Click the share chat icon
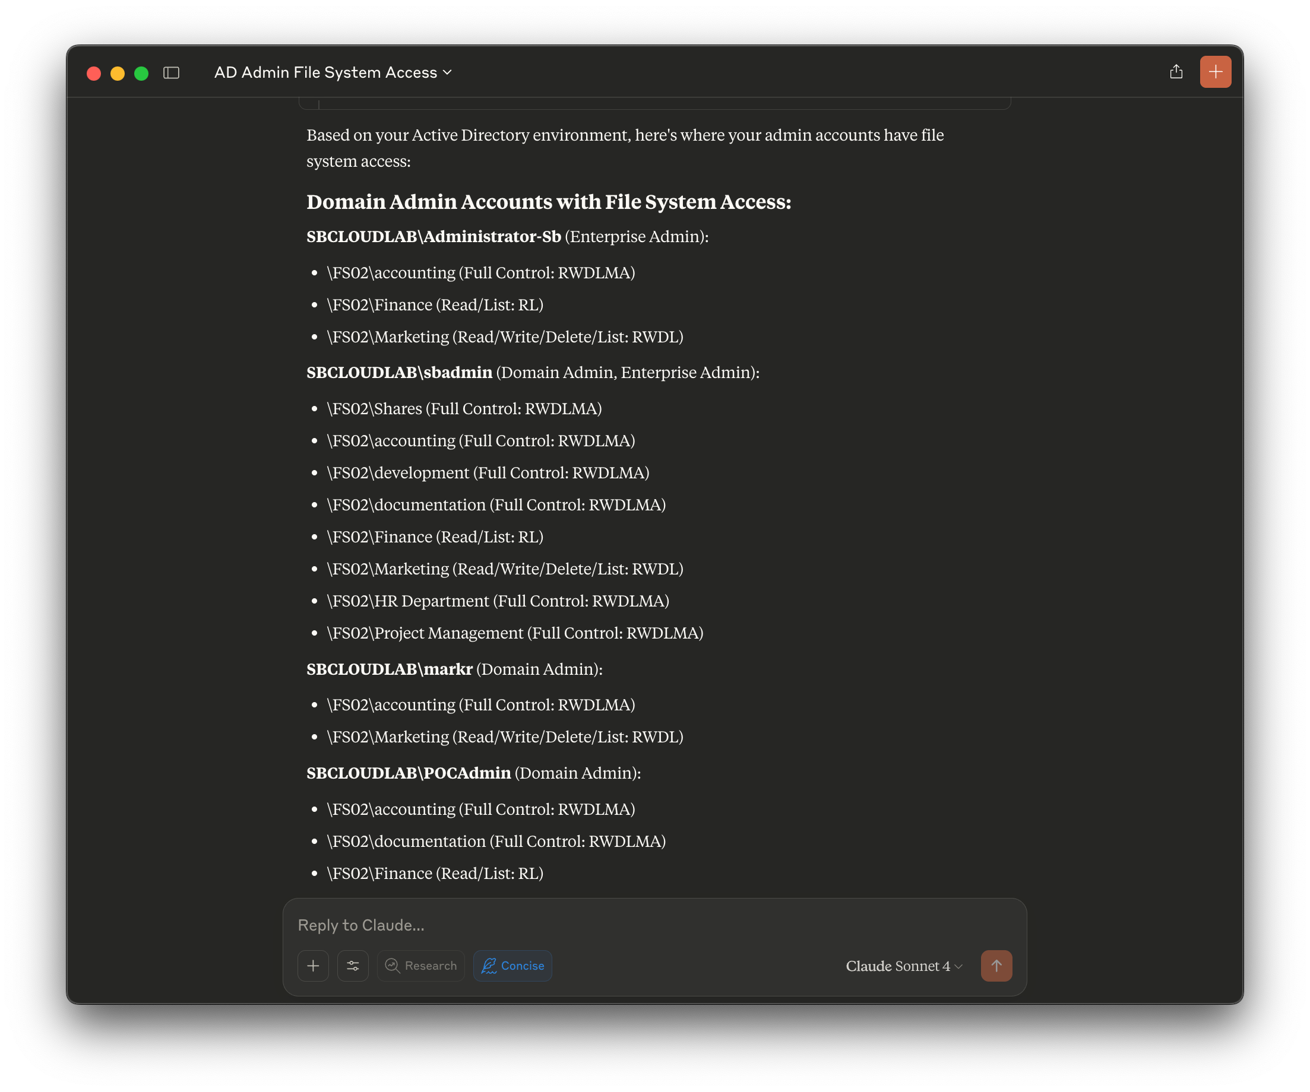The height and width of the screenshot is (1092, 1310). (x=1176, y=72)
